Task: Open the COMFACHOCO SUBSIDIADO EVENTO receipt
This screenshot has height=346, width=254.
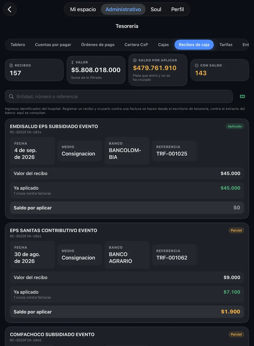Action: click(x=127, y=336)
